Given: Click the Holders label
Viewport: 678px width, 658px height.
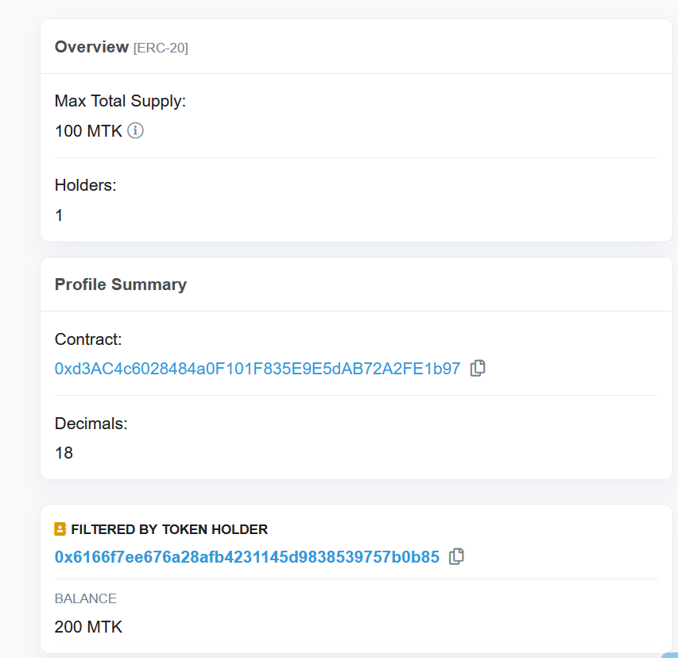Looking at the screenshot, I should click(86, 185).
